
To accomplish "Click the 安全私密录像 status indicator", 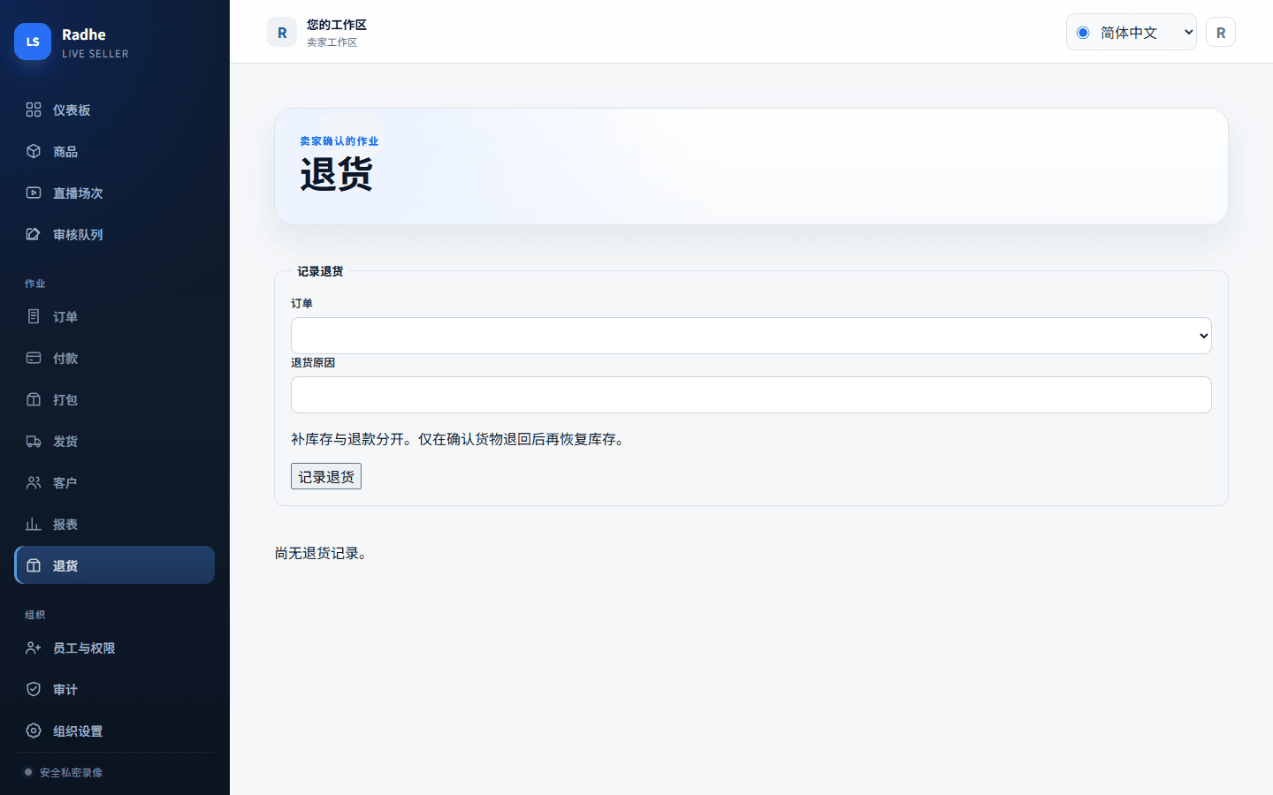I will pyautogui.click(x=63, y=772).
